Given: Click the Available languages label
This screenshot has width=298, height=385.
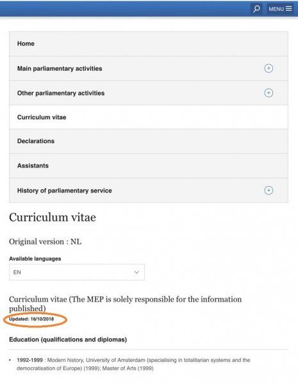Looking at the screenshot, I should (x=35, y=259).
